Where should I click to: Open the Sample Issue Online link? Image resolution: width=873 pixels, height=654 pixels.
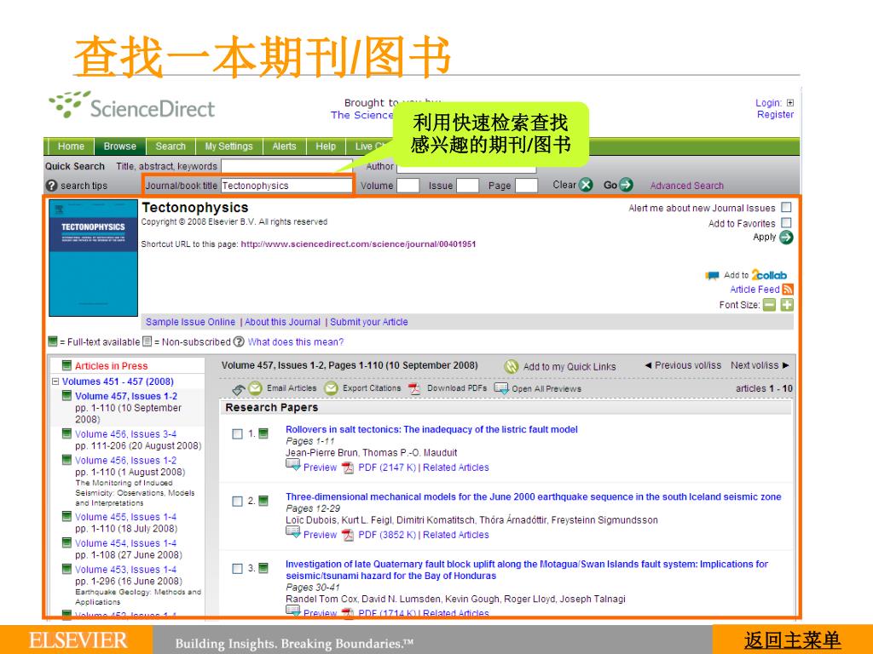tap(190, 322)
